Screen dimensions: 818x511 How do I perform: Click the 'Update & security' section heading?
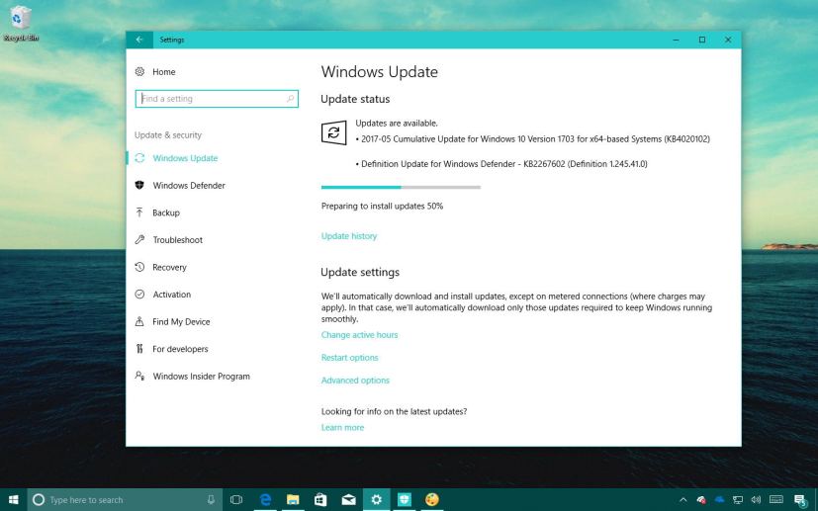click(x=168, y=135)
